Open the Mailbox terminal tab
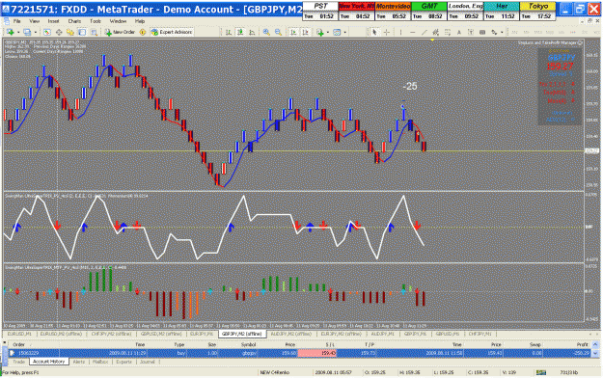 tap(100, 362)
